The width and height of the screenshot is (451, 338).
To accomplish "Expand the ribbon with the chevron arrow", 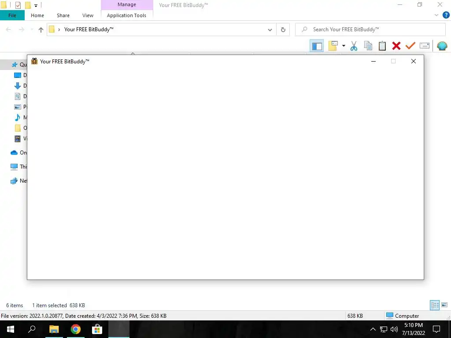I will [x=436, y=15].
